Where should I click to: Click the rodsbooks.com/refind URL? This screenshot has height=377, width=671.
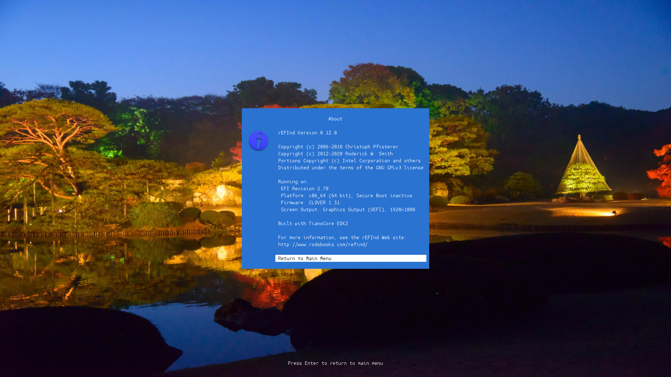(323, 244)
